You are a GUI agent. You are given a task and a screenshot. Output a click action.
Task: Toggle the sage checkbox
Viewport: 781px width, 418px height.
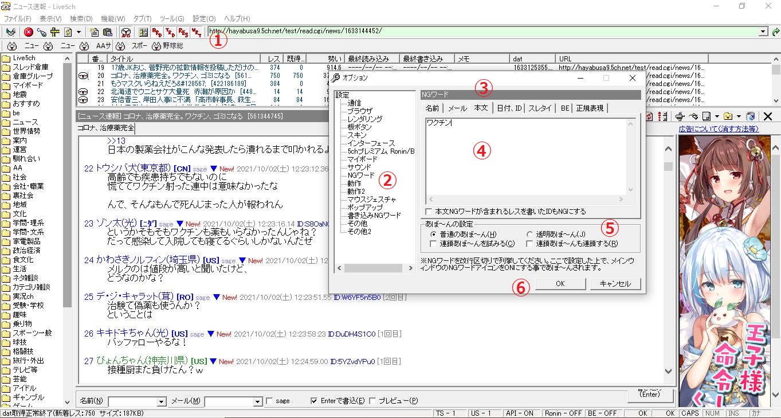tap(269, 401)
